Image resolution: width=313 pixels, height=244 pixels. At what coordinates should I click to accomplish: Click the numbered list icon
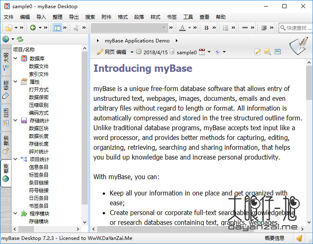225,28
